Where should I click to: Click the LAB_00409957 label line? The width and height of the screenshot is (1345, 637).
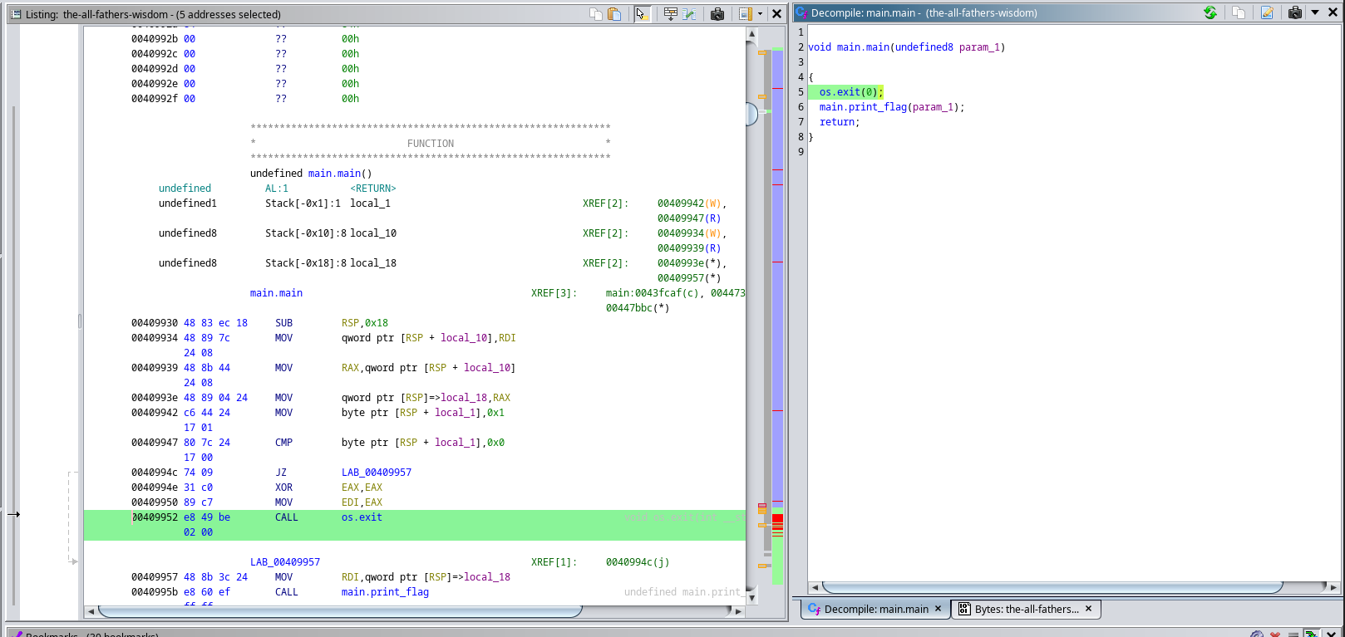285,562
